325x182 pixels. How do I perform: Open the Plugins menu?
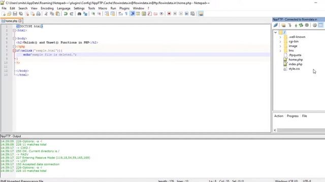tap(124, 8)
